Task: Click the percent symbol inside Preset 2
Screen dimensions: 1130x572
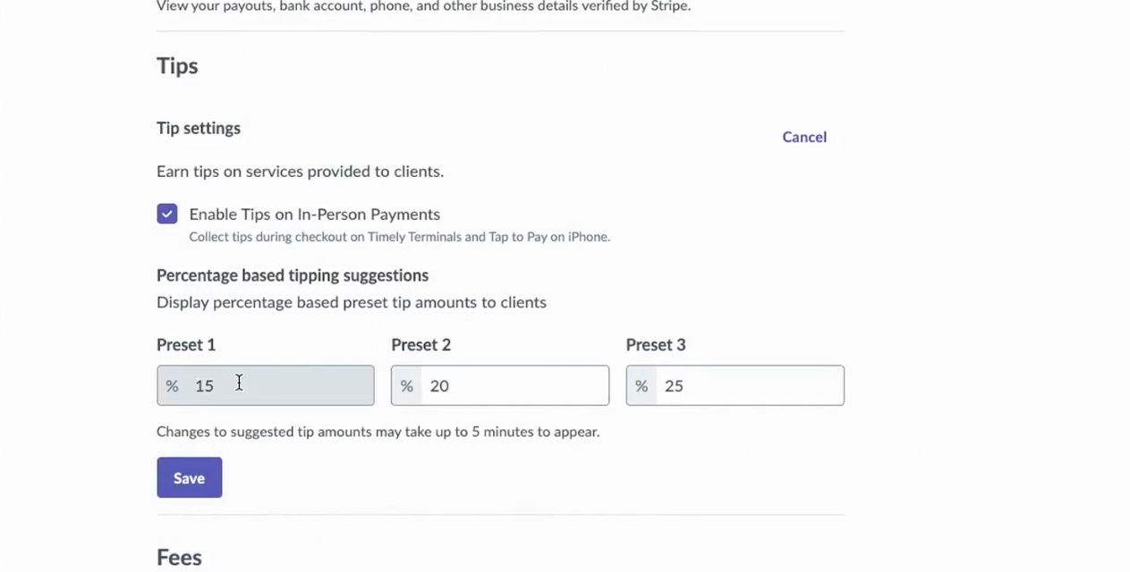Action: (x=406, y=386)
